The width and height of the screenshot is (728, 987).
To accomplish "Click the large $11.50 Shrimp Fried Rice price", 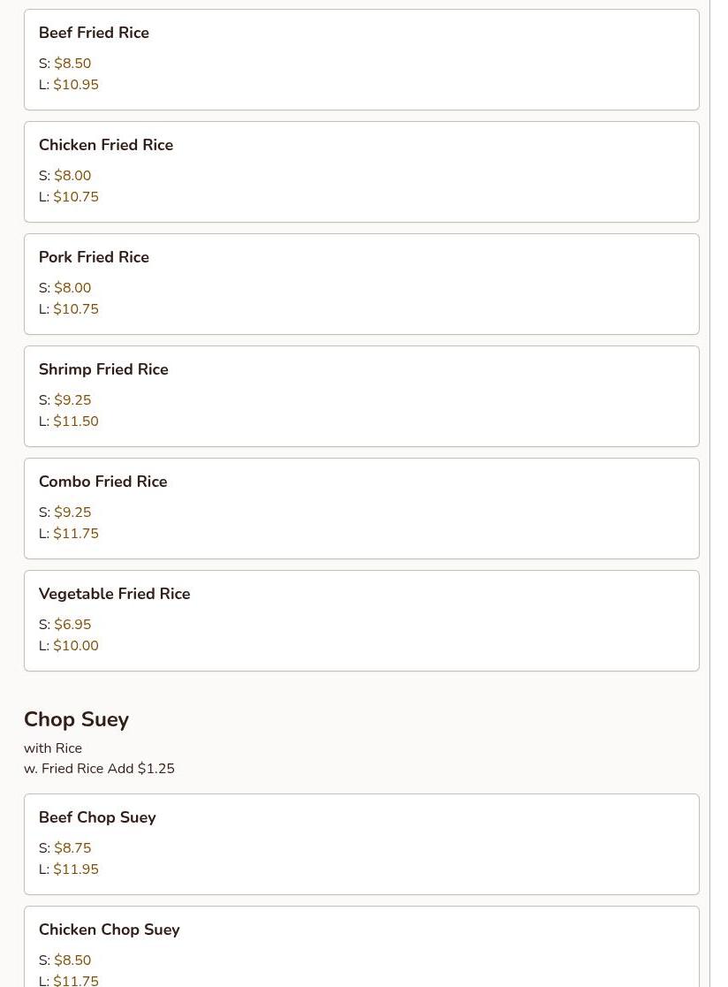I will pos(76,421).
